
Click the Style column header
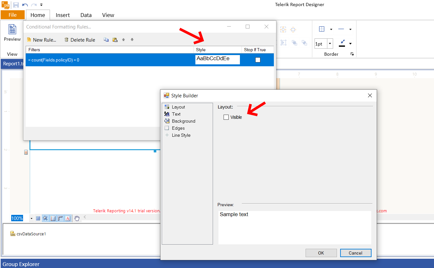[x=218, y=50]
